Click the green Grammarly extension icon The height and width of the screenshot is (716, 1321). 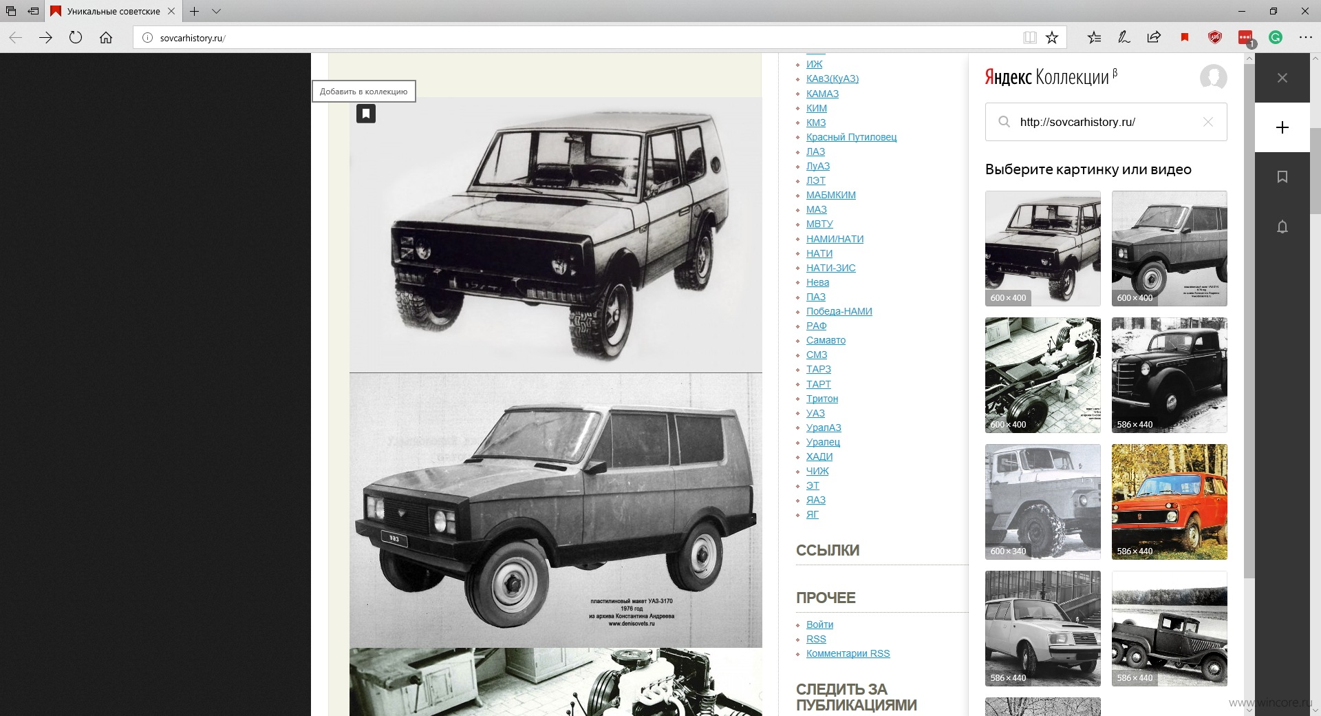pyautogui.click(x=1276, y=38)
